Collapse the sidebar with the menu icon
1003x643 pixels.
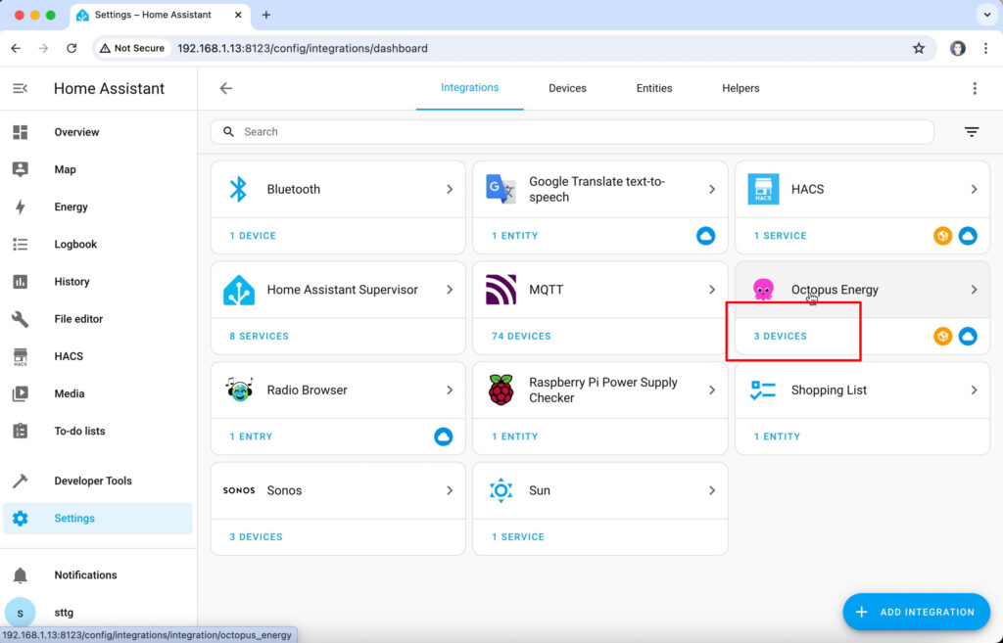point(20,88)
